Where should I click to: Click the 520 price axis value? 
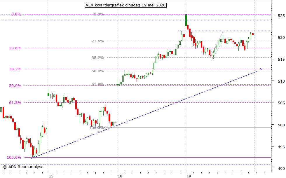281,37
